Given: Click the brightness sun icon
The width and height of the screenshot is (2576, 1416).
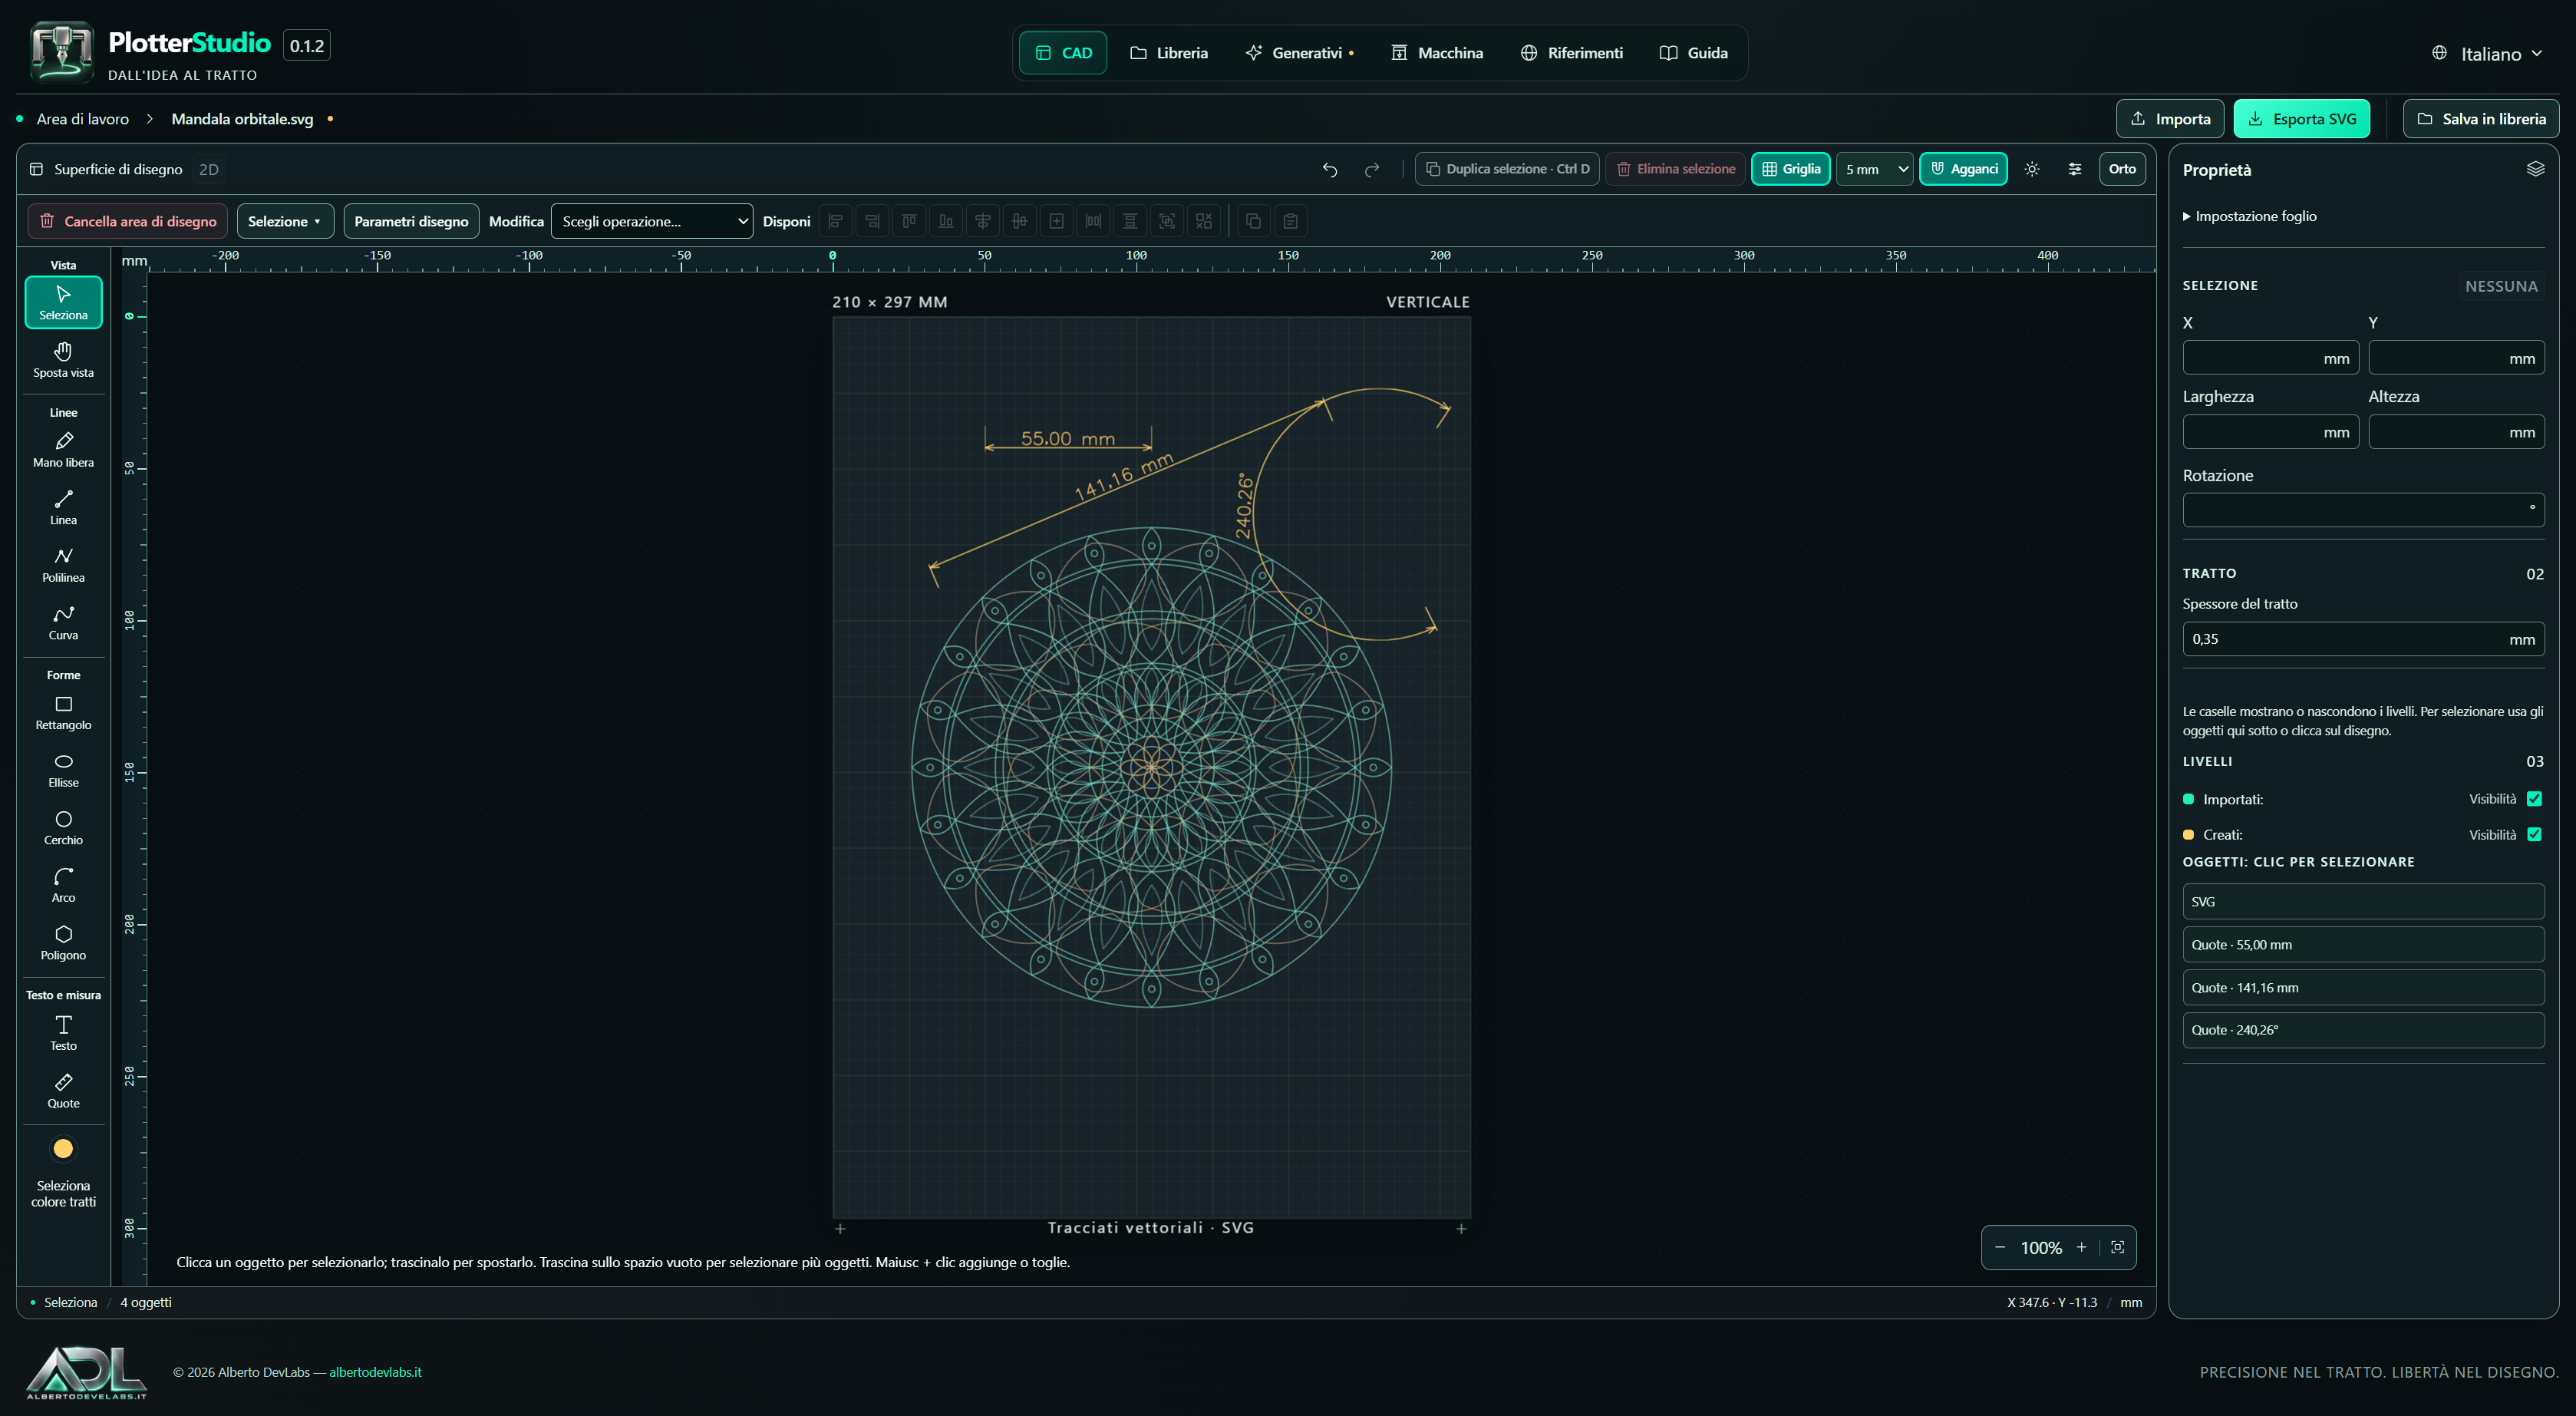Looking at the screenshot, I should [2032, 169].
